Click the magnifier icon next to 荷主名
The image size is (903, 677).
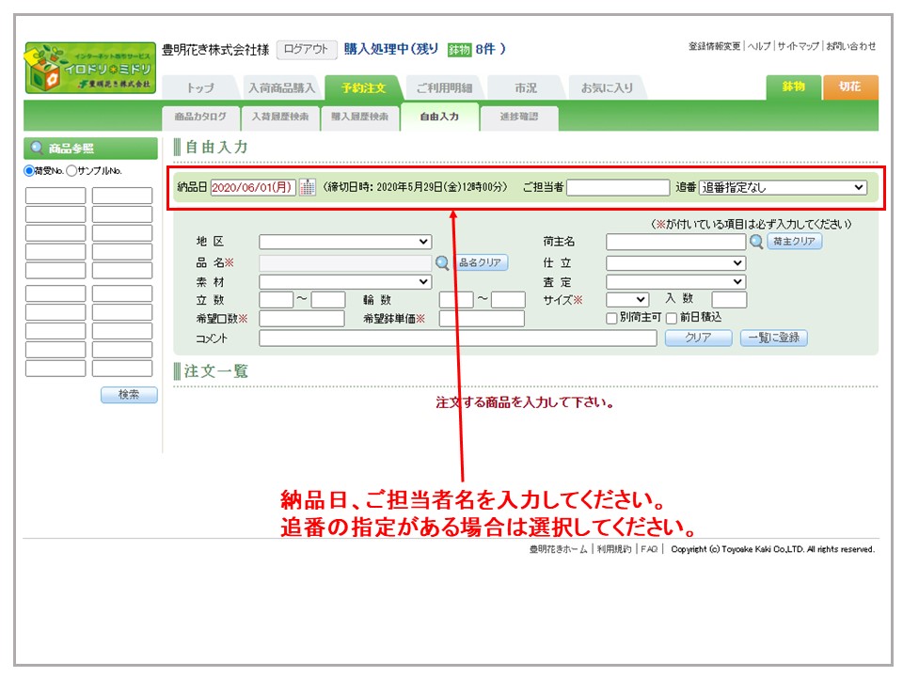coord(756,243)
